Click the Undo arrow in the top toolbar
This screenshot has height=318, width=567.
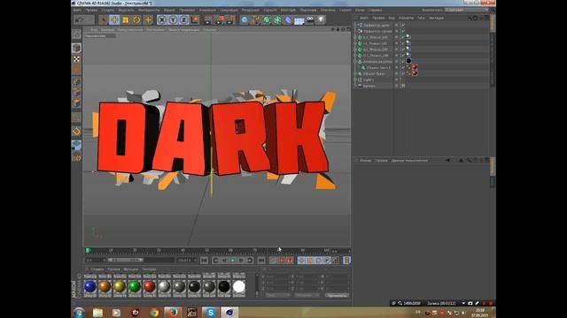pos(79,19)
